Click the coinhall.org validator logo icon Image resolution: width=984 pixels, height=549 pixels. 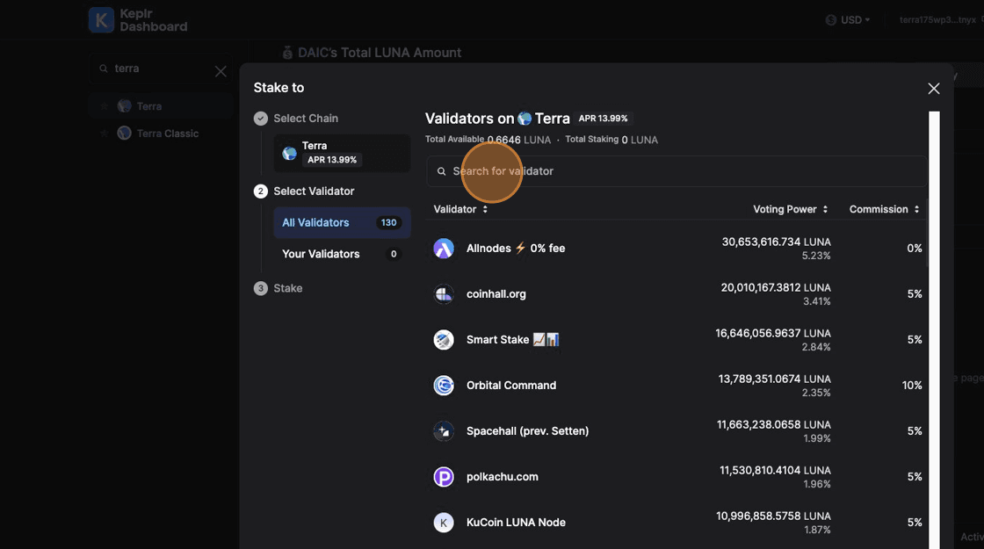(x=444, y=294)
